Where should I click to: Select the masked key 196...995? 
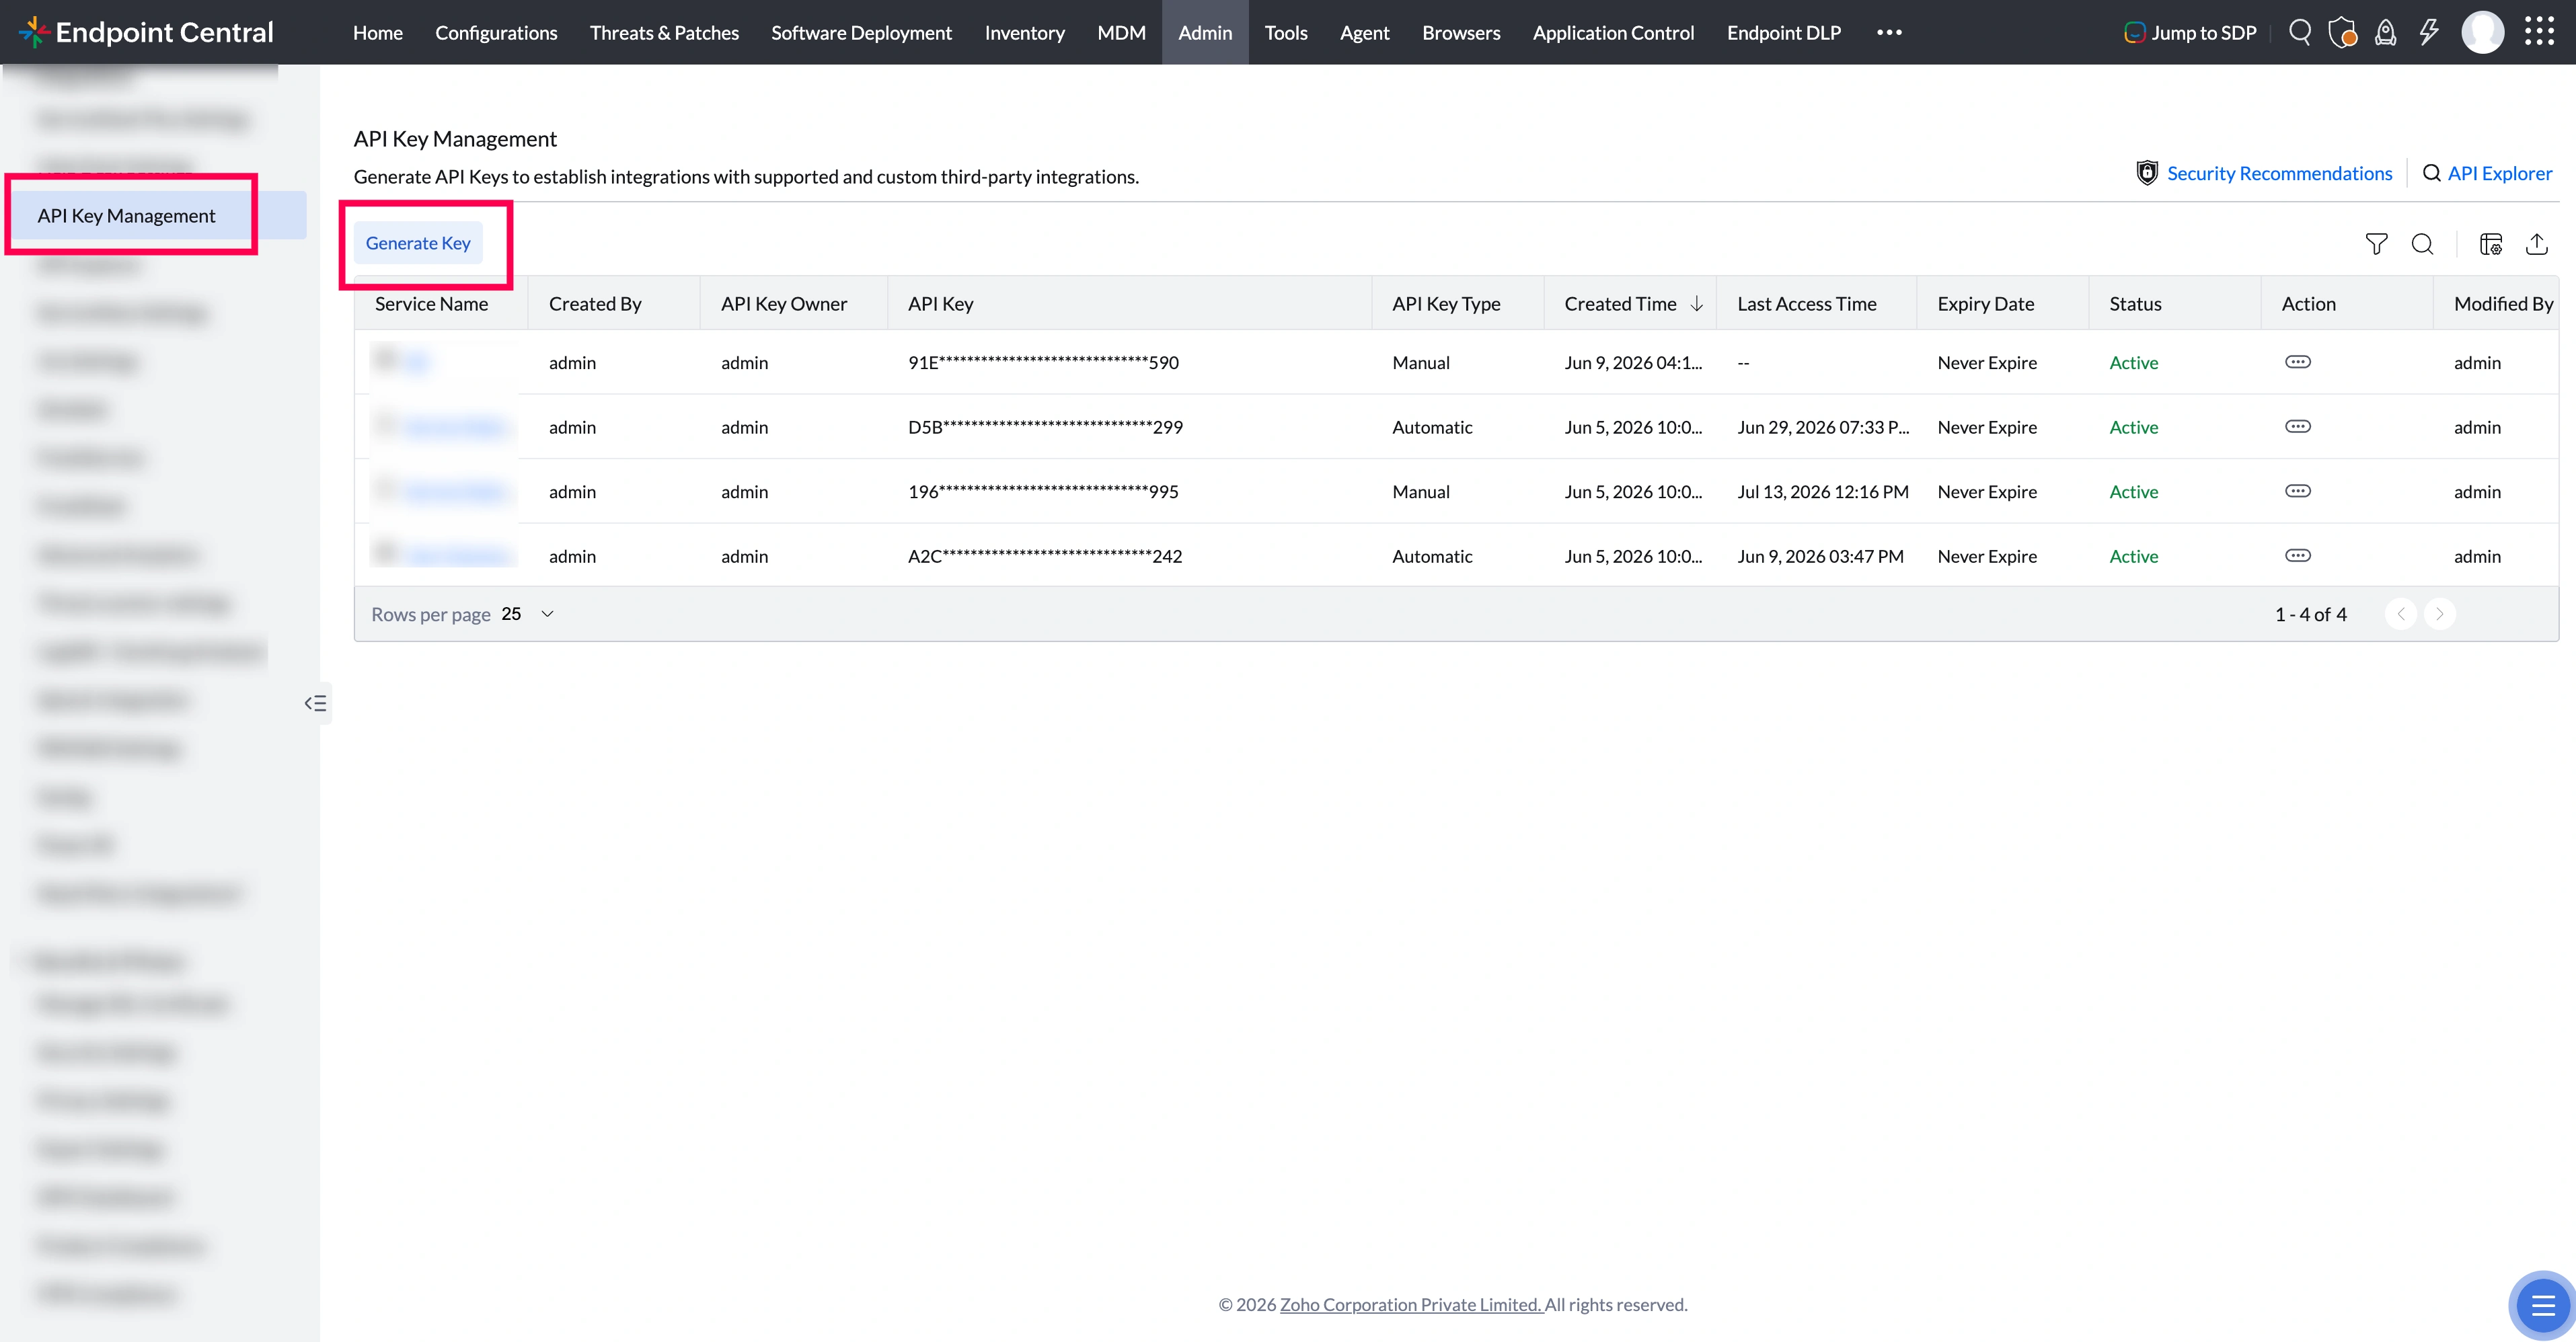pos(1043,491)
